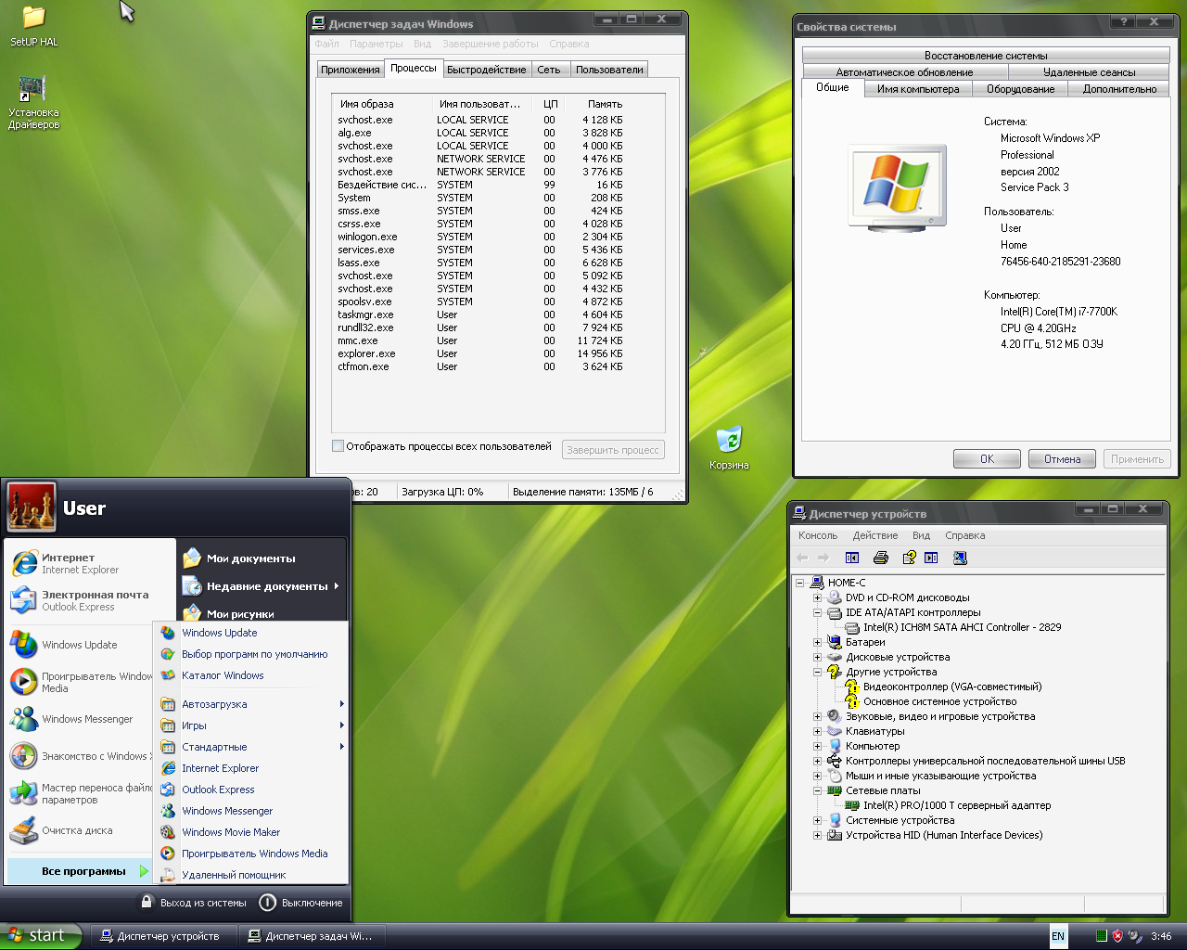Image resolution: width=1187 pixels, height=950 pixels.
Task: Click the user chess-piece avatar picture
Action: (32, 507)
